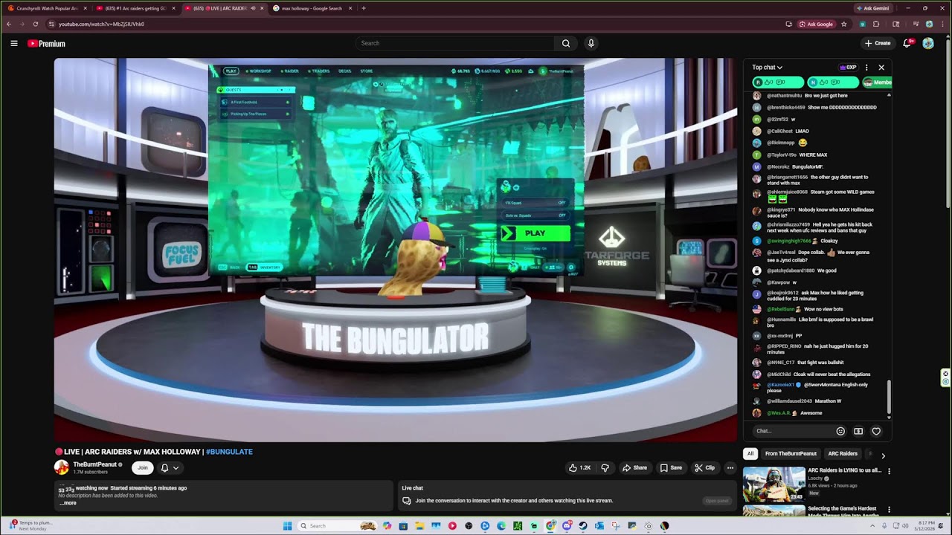Expand the description with ...more
The image size is (952, 535).
pos(68,503)
